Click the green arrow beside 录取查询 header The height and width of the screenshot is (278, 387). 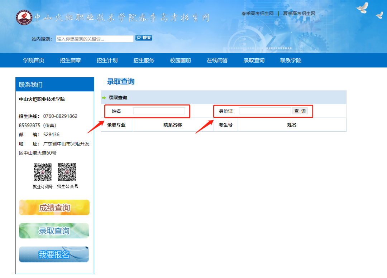[x=104, y=97]
